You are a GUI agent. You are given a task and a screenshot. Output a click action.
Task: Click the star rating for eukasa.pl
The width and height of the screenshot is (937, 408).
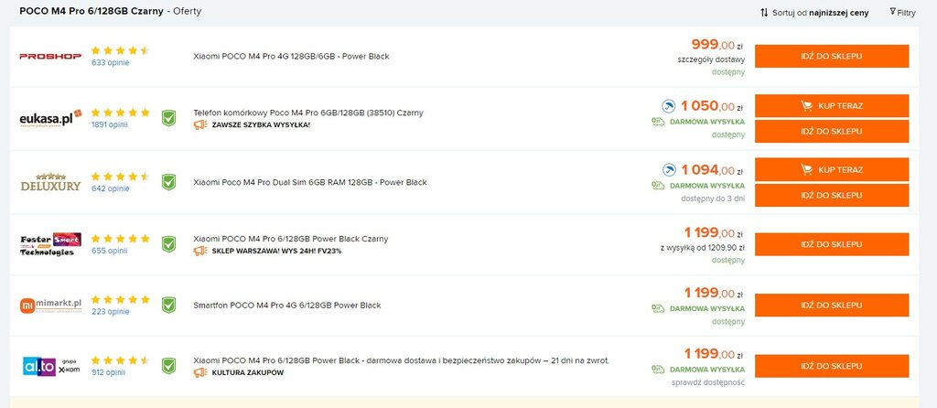(x=120, y=113)
